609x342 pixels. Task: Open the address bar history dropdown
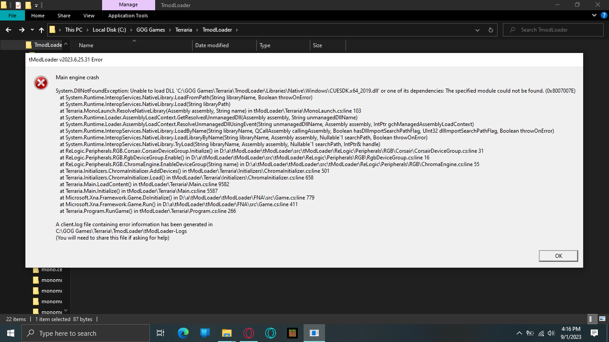tap(478, 30)
